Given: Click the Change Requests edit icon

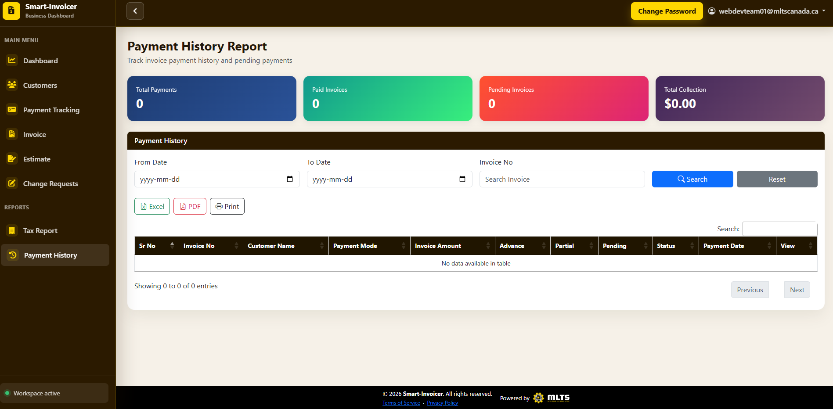Looking at the screenshot, I should tap(12, 183).
